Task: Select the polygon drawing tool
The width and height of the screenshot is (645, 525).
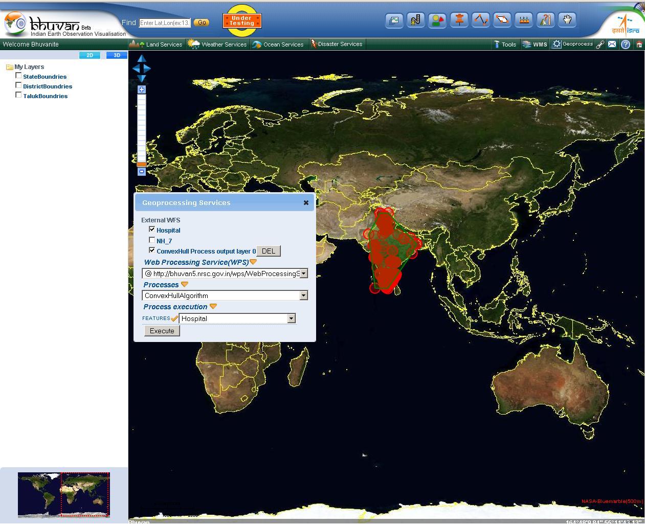Action: 502,20
